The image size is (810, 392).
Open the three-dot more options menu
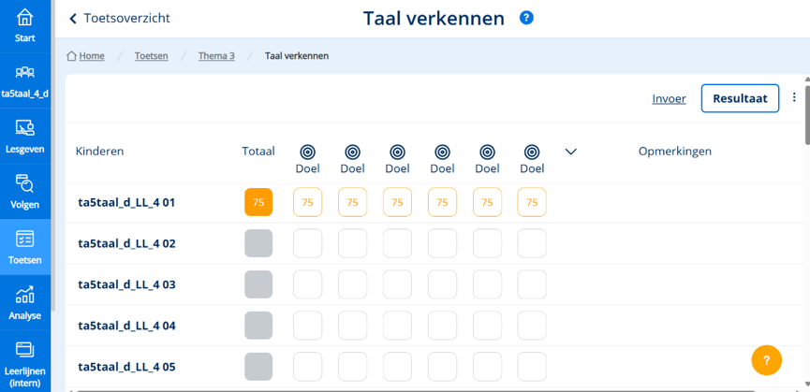(x=794, y=97)
